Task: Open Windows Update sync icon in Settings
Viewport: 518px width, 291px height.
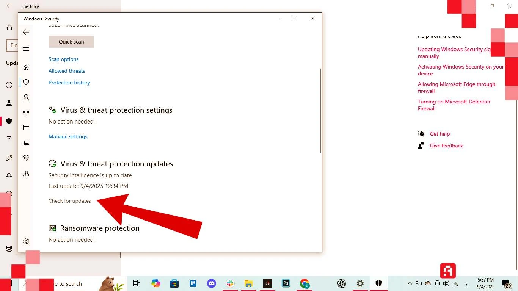Action: pos(9,85)
